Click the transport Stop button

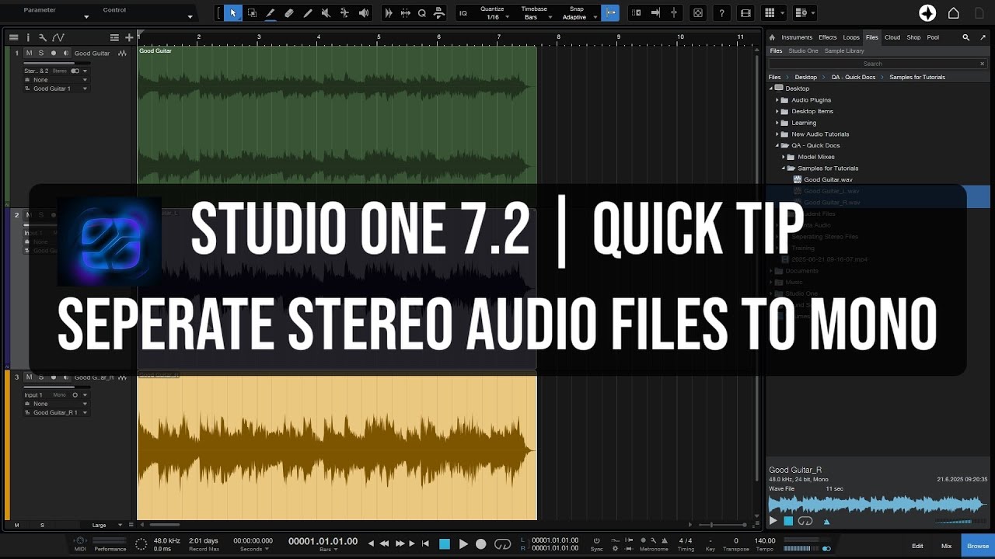pos(445,544)
